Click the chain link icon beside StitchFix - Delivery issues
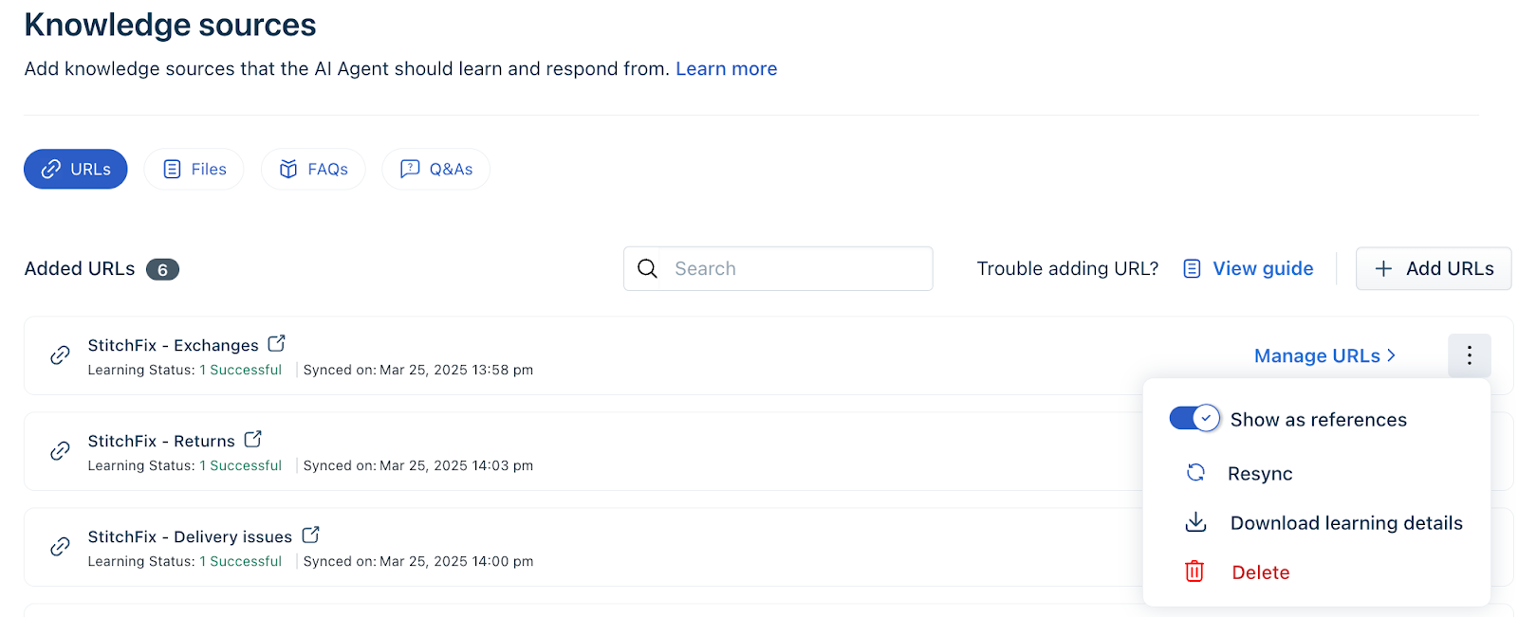 coord(60,547)
